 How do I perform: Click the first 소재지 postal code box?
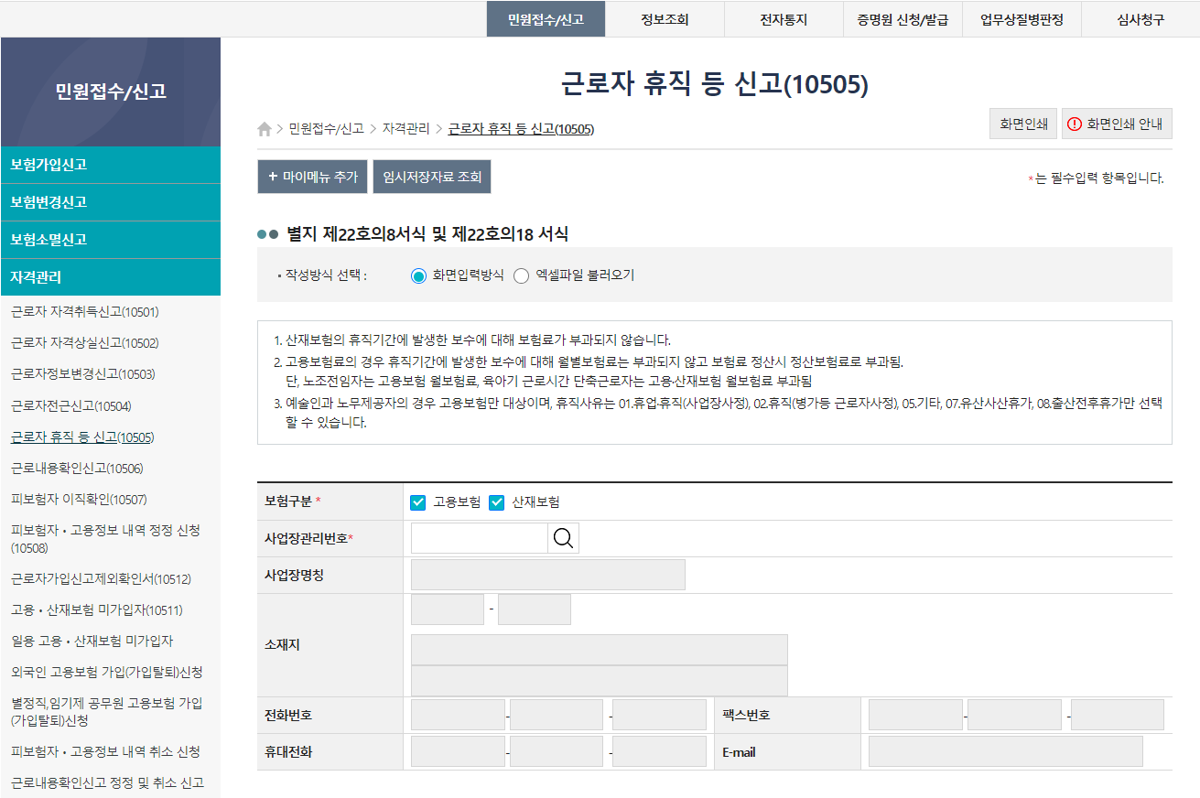(448, 609)
